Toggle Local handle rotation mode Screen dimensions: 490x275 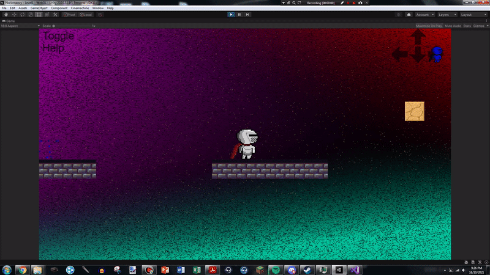(86, 15)
